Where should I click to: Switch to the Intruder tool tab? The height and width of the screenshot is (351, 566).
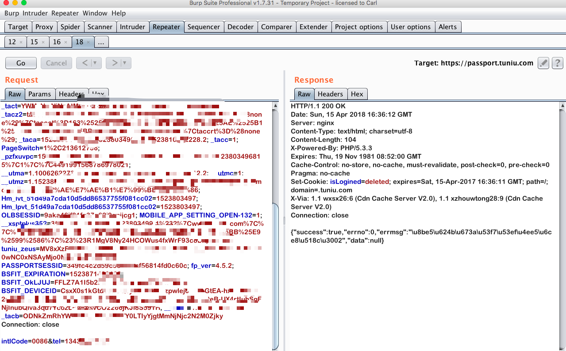pyautogui.click(x=133, y=27)
